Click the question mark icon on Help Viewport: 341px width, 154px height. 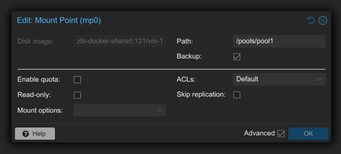[x=26, y=134]
